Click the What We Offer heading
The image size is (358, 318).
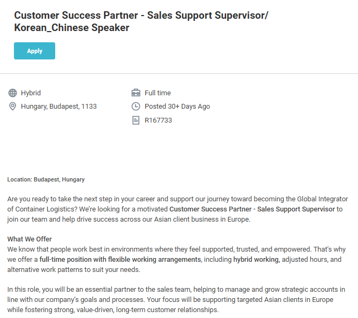[29, 239]
